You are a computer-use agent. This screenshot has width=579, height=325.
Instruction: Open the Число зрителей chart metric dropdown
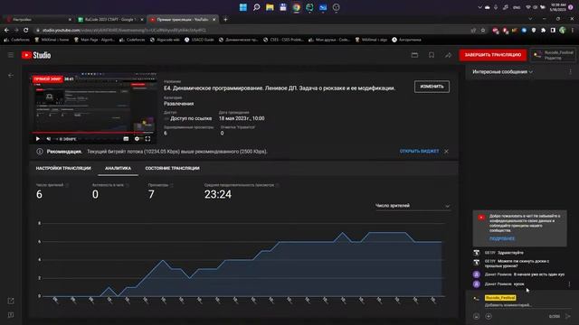[413, 206]
